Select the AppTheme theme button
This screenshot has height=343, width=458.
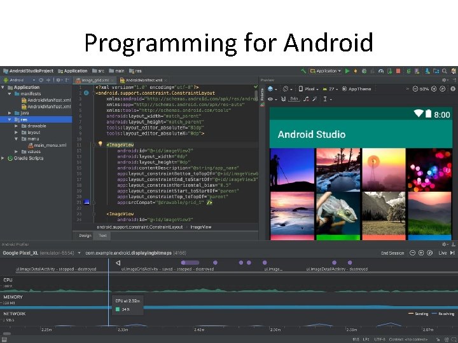(x=356, y=89)
